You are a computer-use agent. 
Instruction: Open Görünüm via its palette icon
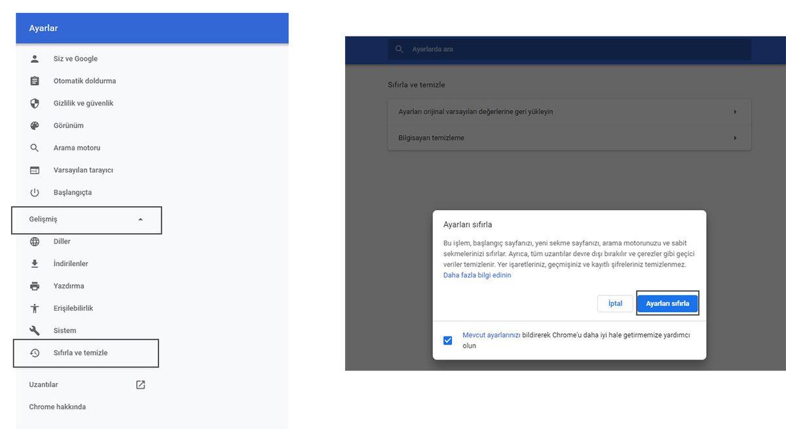35,126
